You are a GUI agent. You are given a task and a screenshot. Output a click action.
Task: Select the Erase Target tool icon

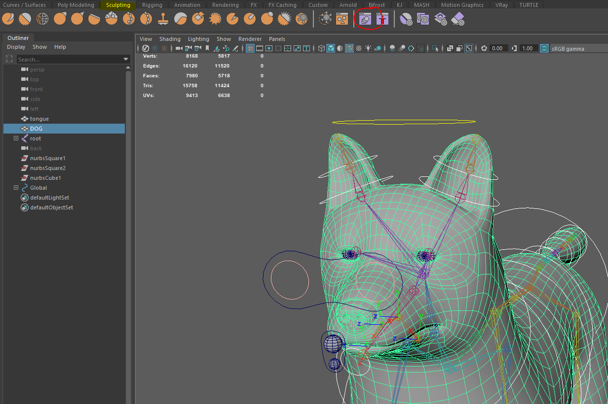[x=458, y=19]
